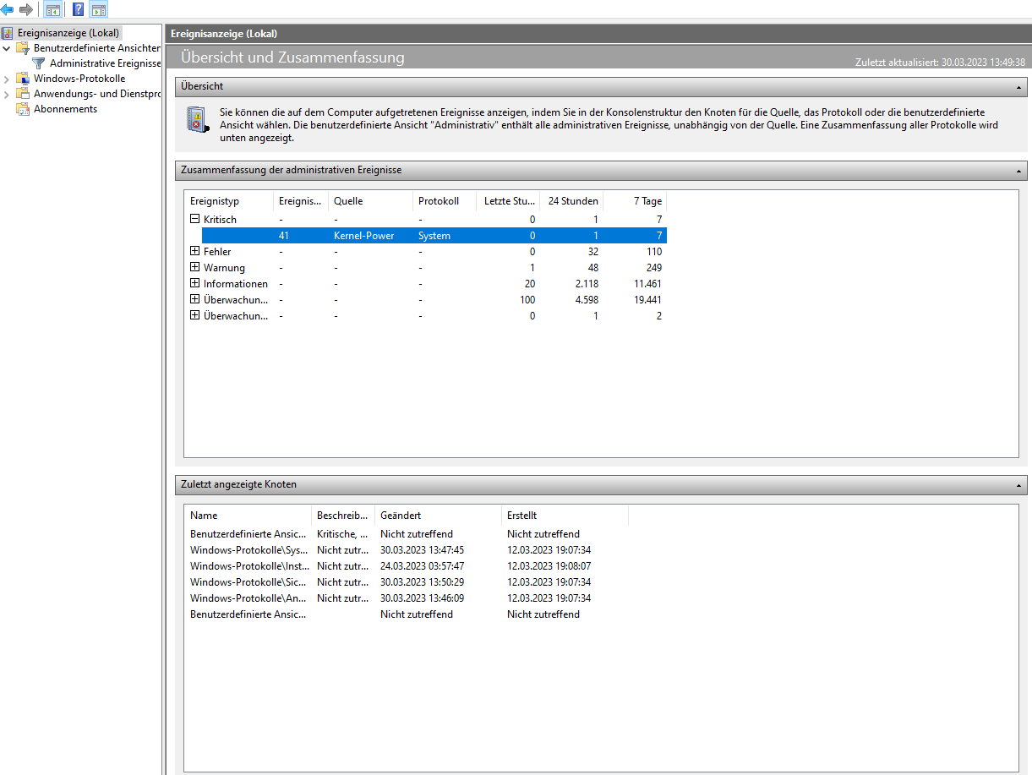This screenshot has height=775, width=1032.
Task: Select the Informationen row label
Action: click(x=236, y=284)
